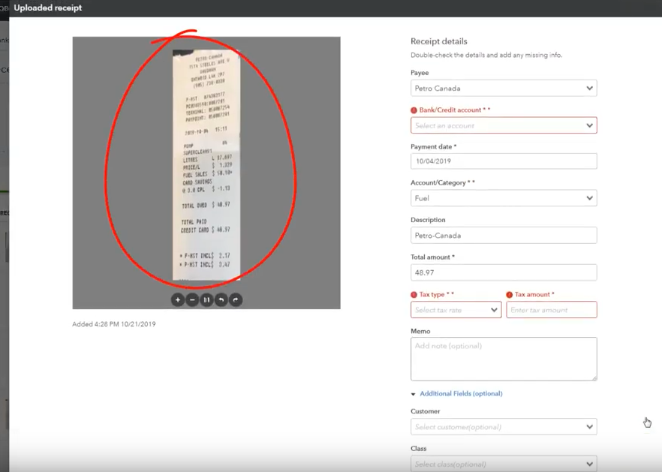Click the Total amount field 48.97
The width and height of the screenshot is (662, 472).
[504, 272]
